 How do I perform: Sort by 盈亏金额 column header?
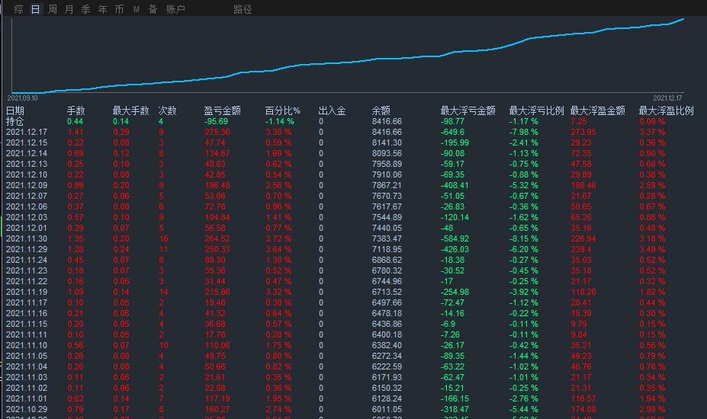tap(222, 110)
